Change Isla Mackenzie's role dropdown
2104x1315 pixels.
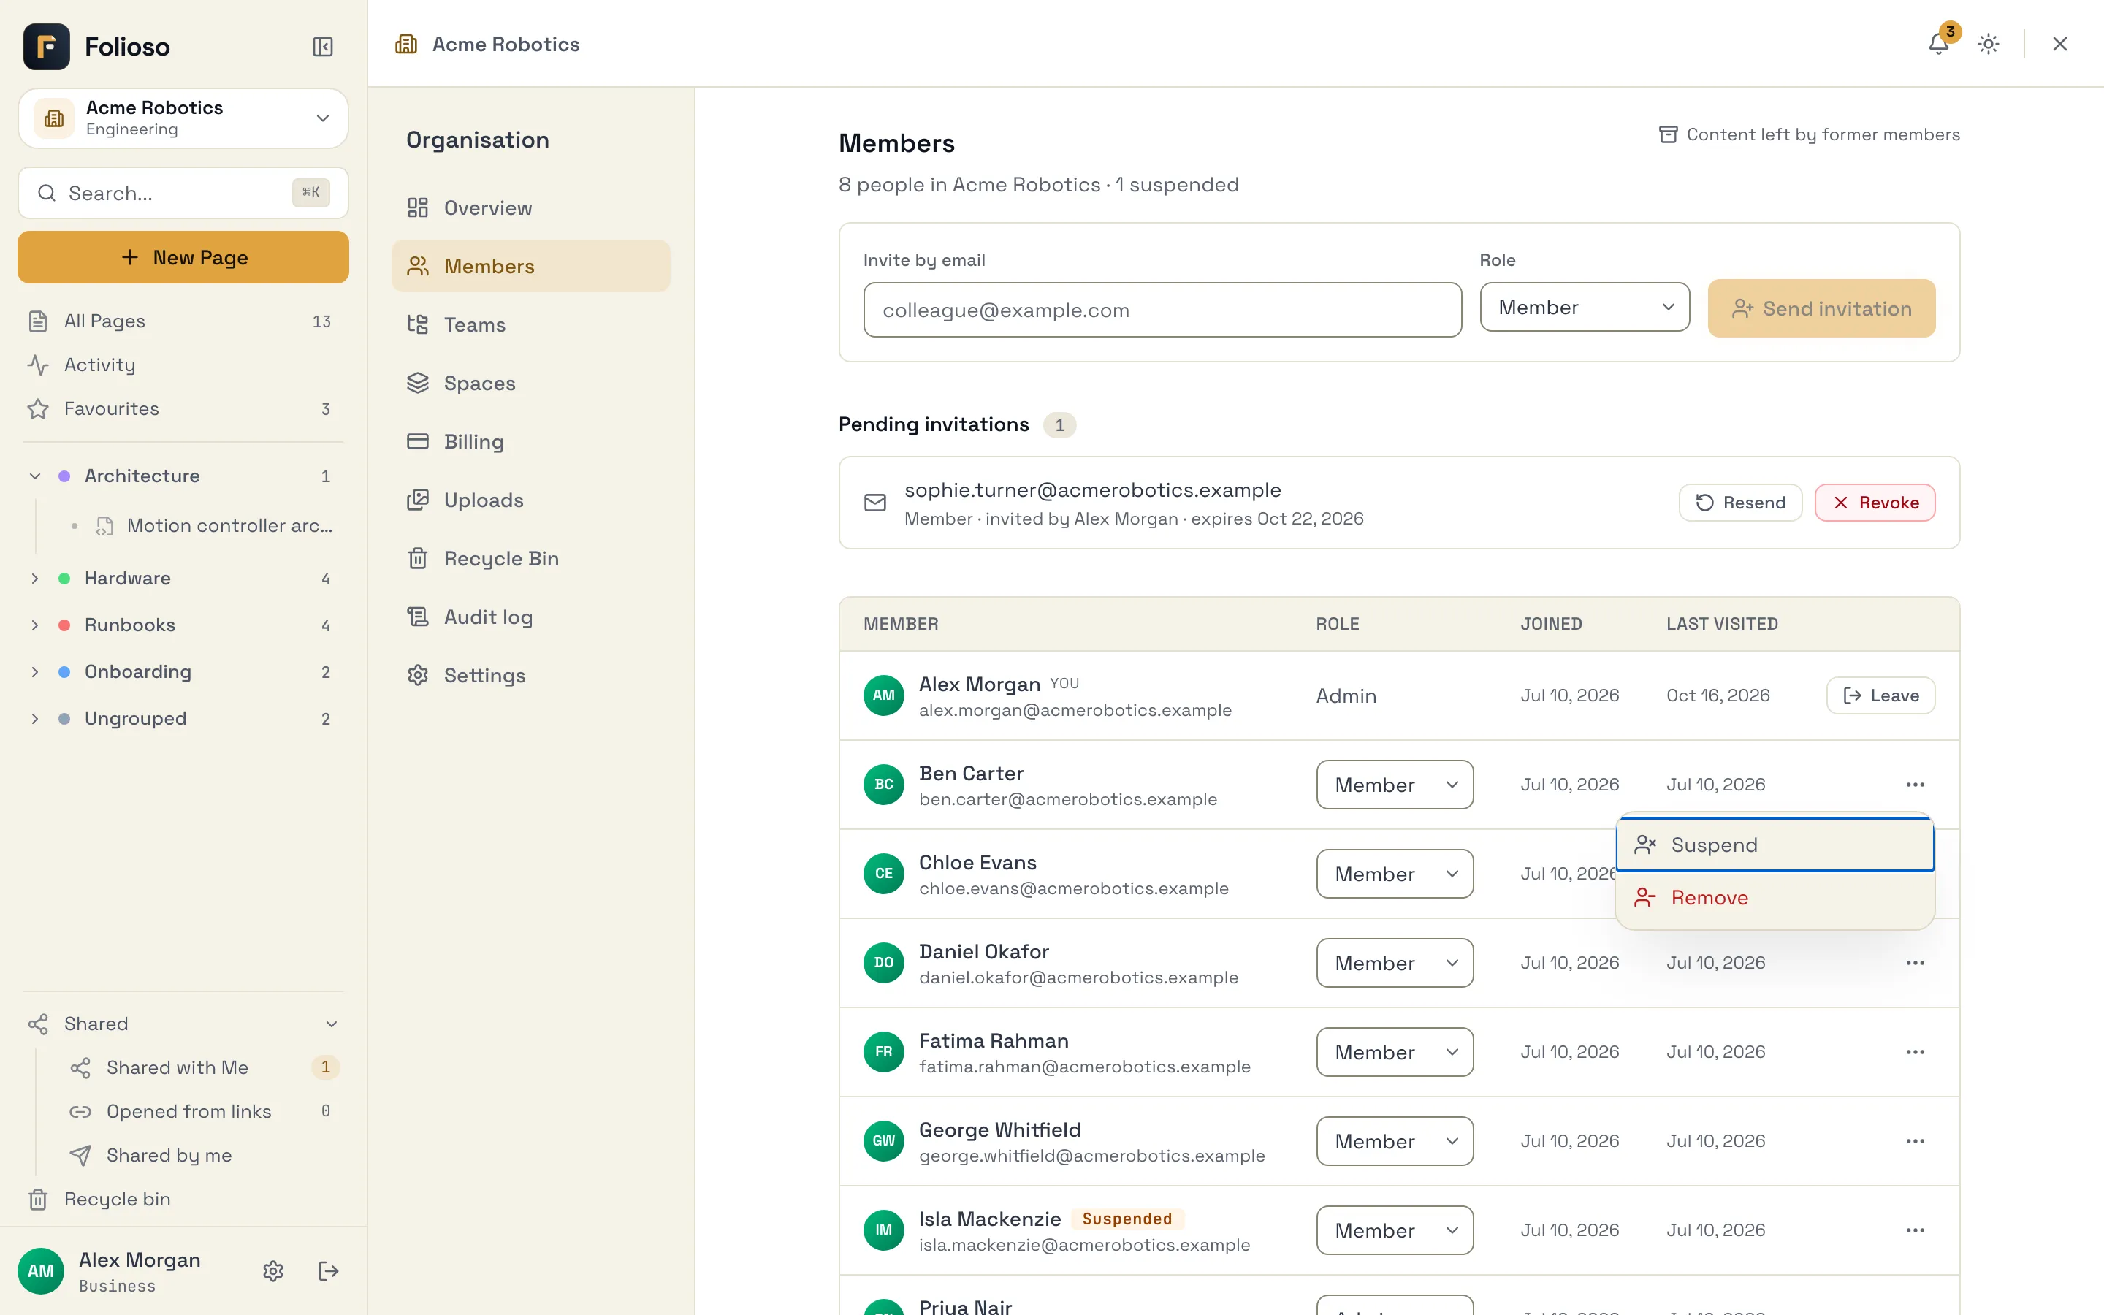[x=1394, y=1230]
